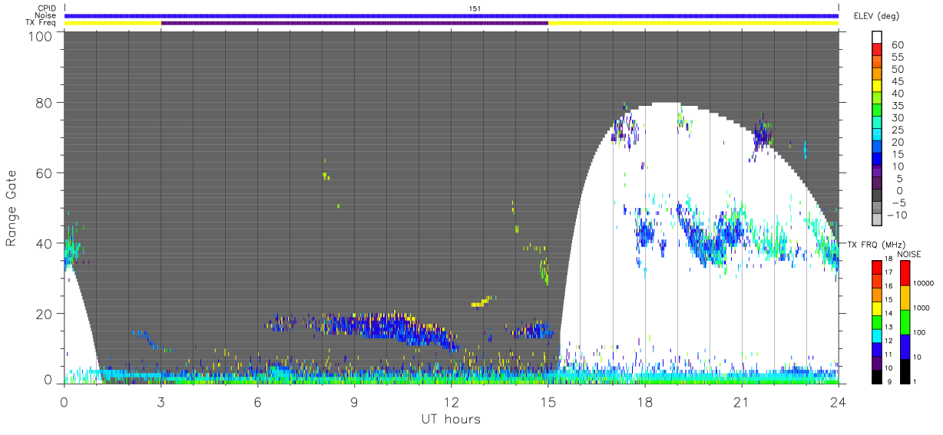Click elevation colorbar label 60

tap(896, 44)
